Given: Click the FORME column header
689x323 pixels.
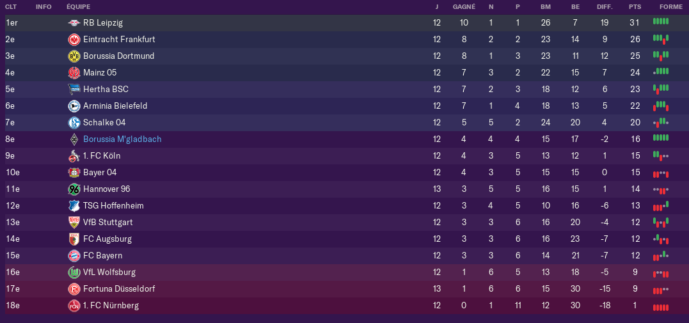Looking at the screenshot, I should click(671, 7).
